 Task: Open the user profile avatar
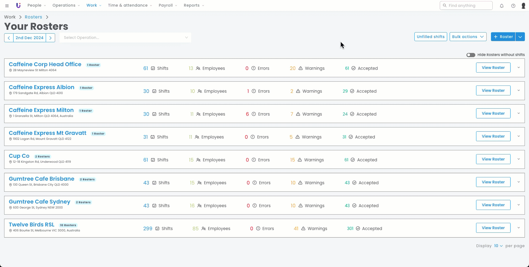523,6
